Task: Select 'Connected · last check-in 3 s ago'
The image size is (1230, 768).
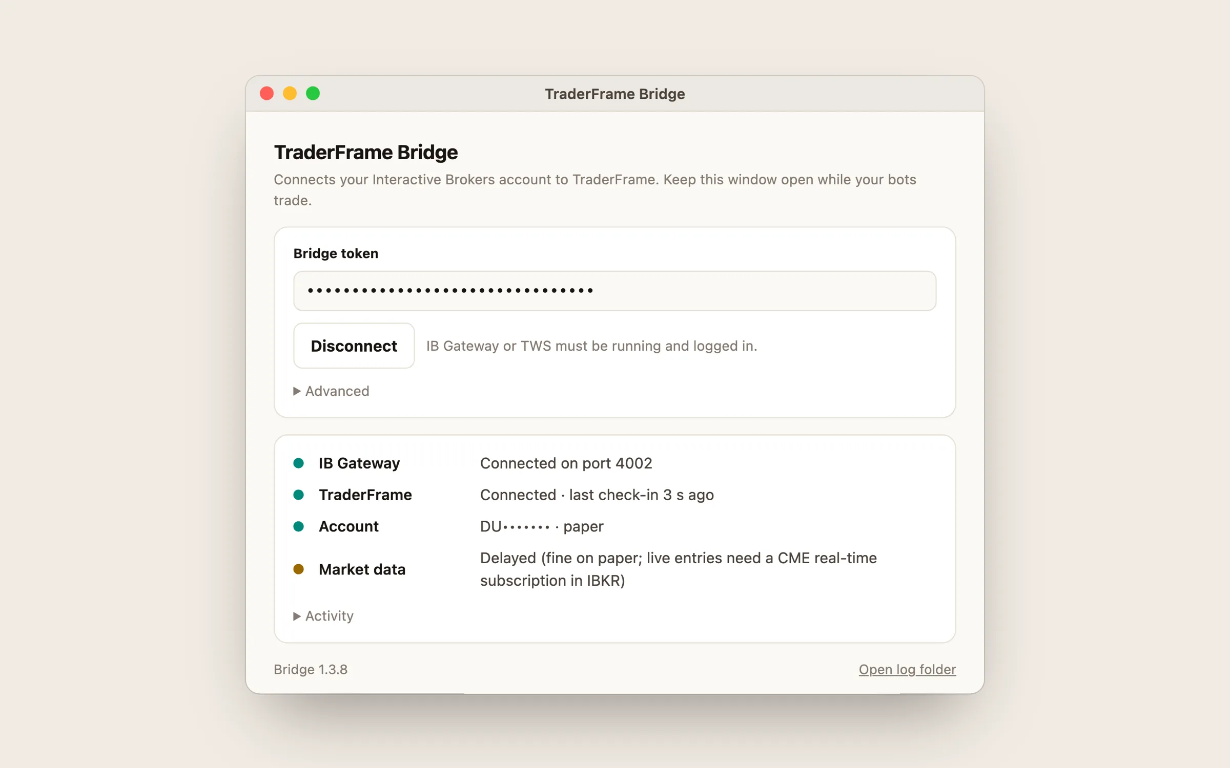Action: pyautogui.click(x=597, y=495)
